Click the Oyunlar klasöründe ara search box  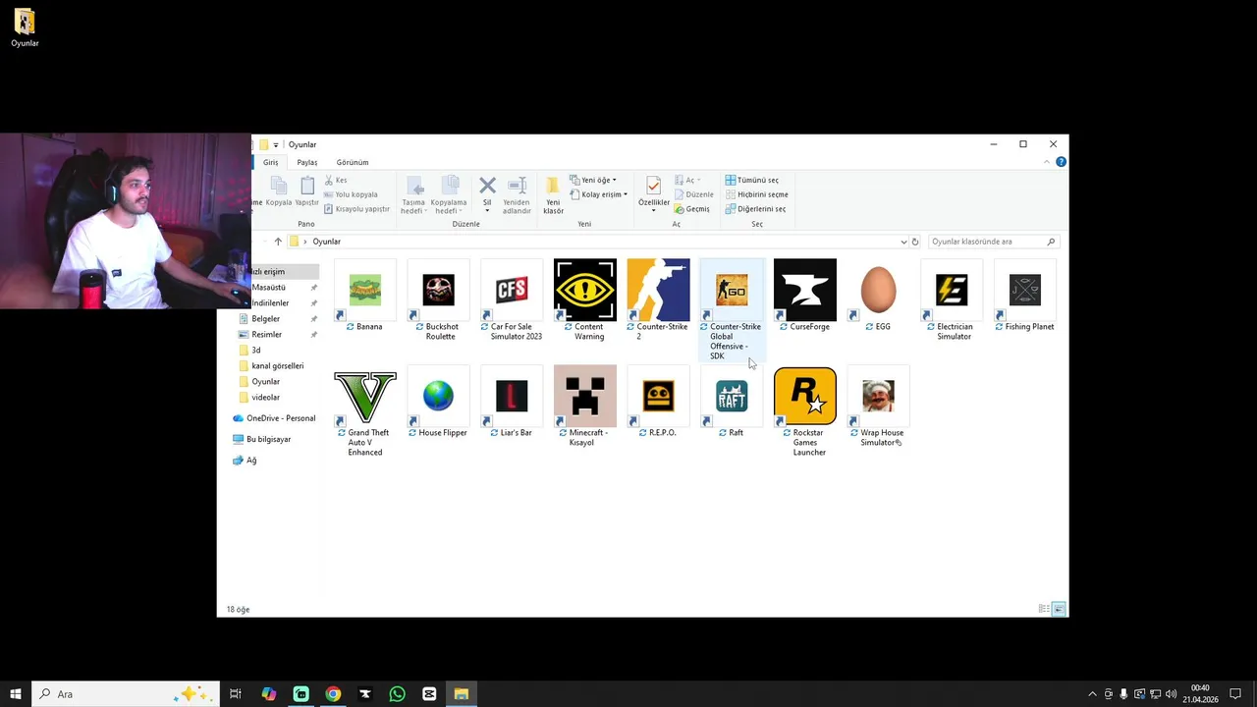993,242
